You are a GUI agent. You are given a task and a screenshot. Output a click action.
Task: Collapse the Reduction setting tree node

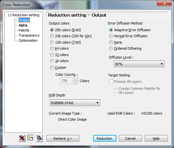coord(10,15)
